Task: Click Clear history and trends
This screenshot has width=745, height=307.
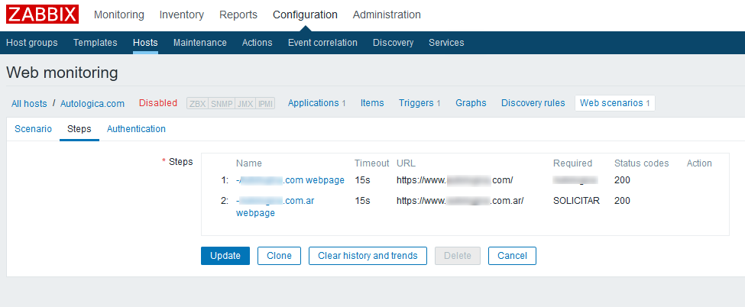Action: pyautogui.click(x=368, y=256)
